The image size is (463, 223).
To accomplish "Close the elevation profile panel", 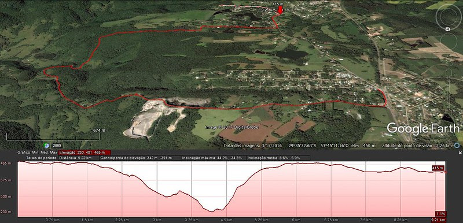I will point(460,153).
